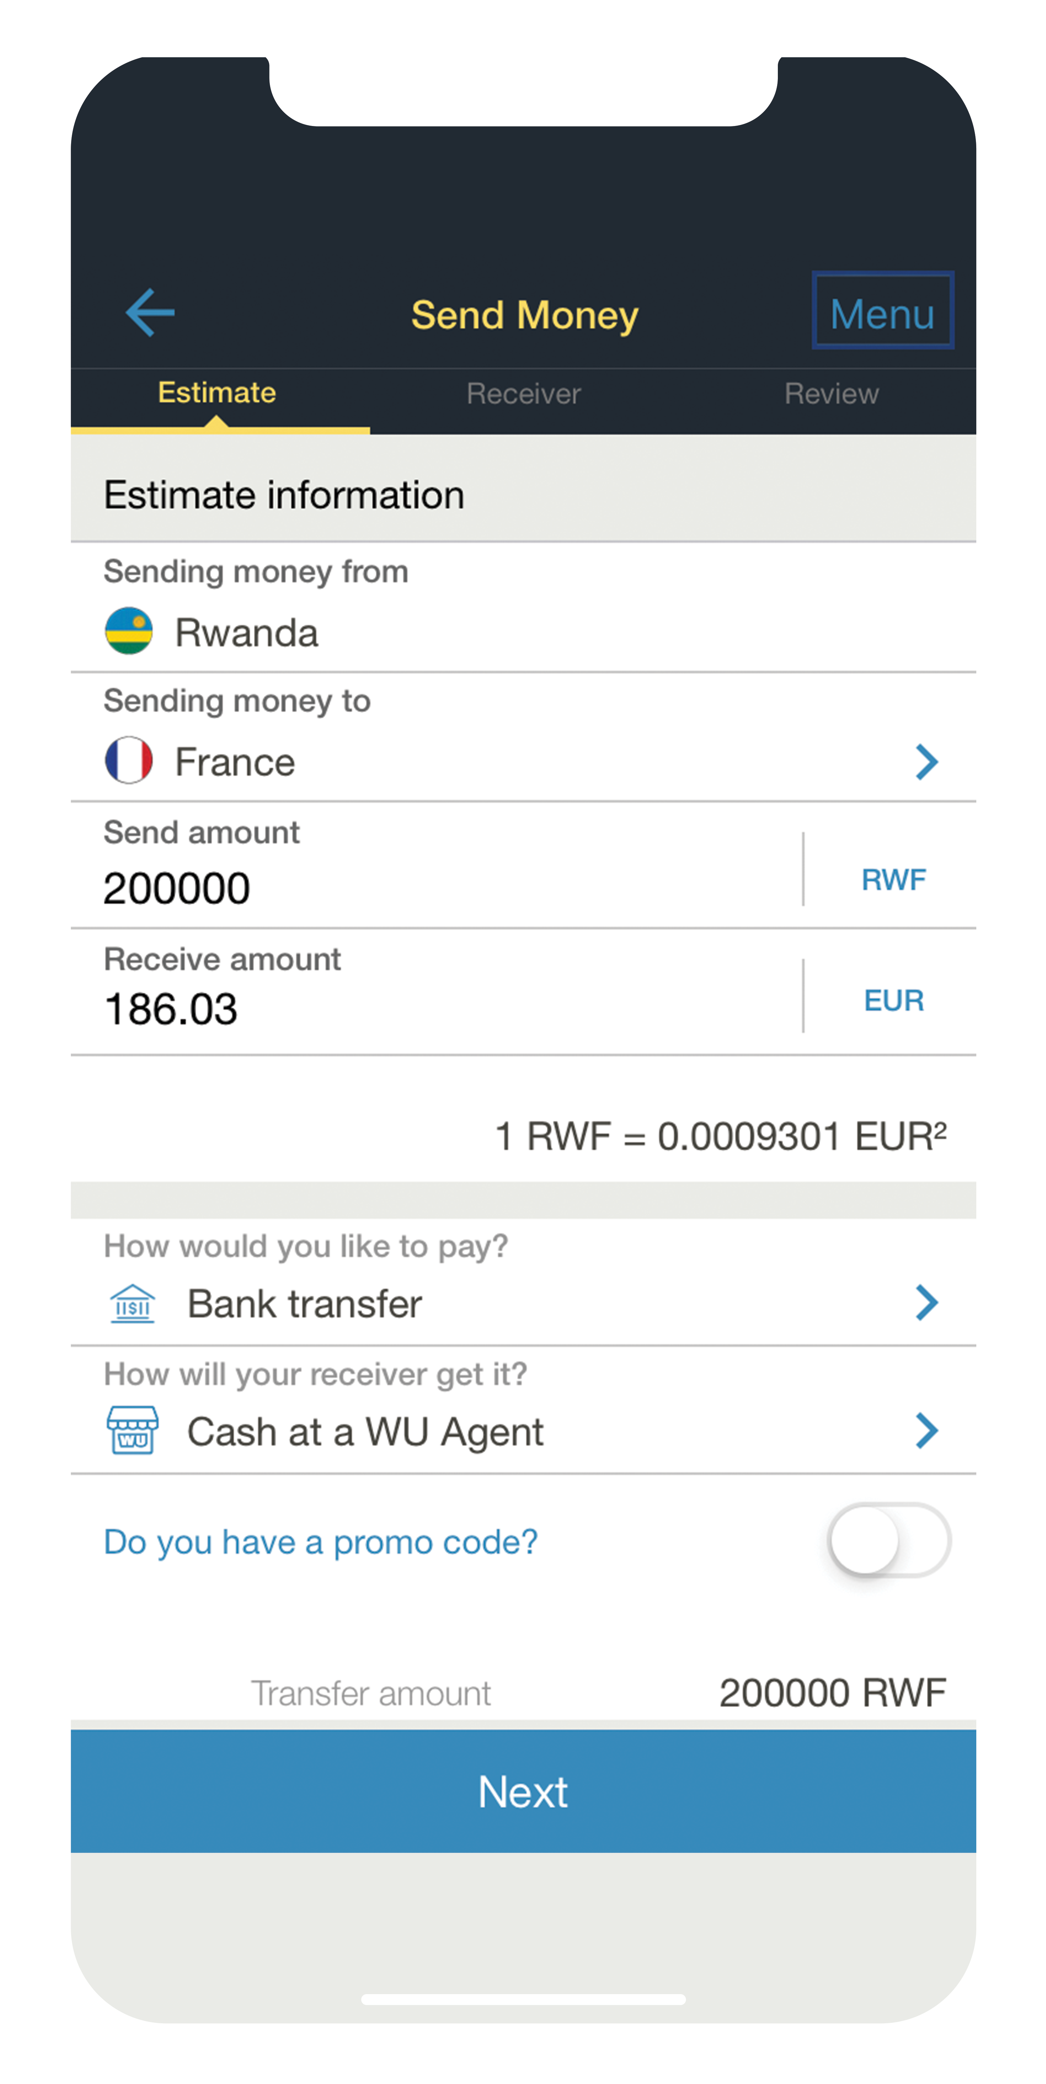
Task: Switch to the Receiver tab
Action: pos(524,394)
